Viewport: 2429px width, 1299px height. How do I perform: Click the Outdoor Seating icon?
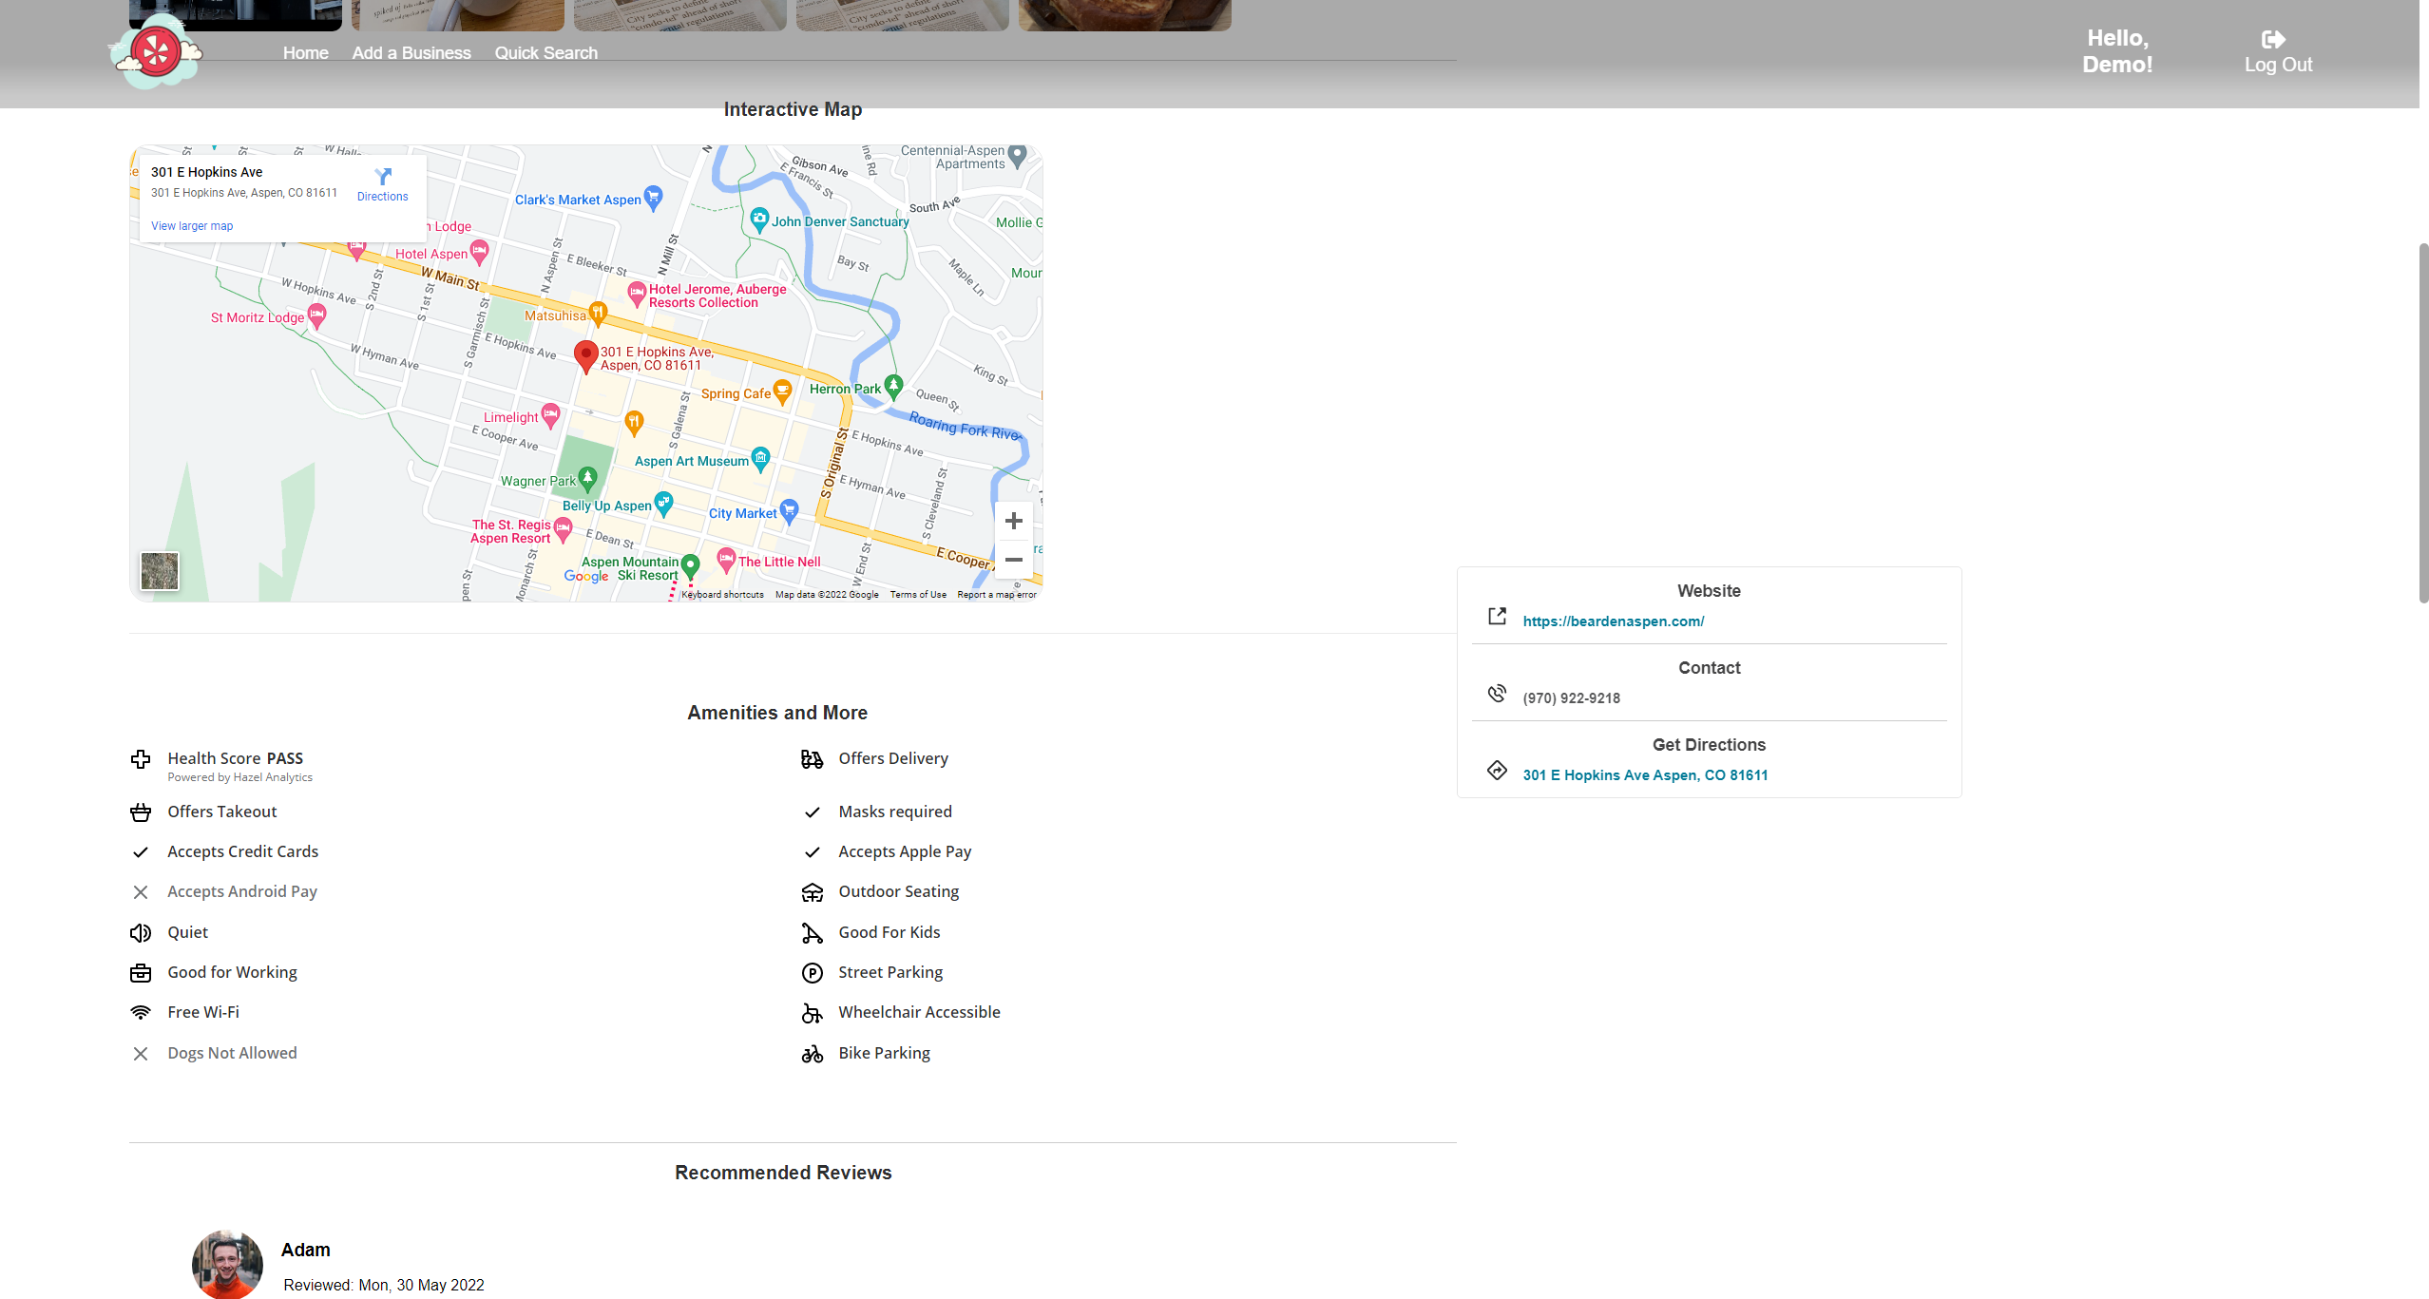[x=812, y=892]
